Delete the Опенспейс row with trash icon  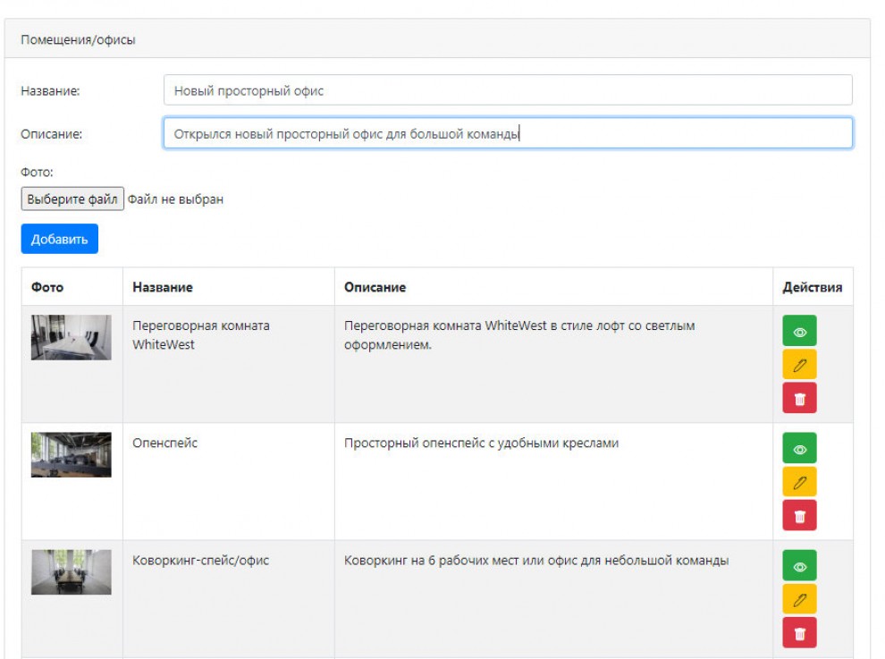point(799,516)
